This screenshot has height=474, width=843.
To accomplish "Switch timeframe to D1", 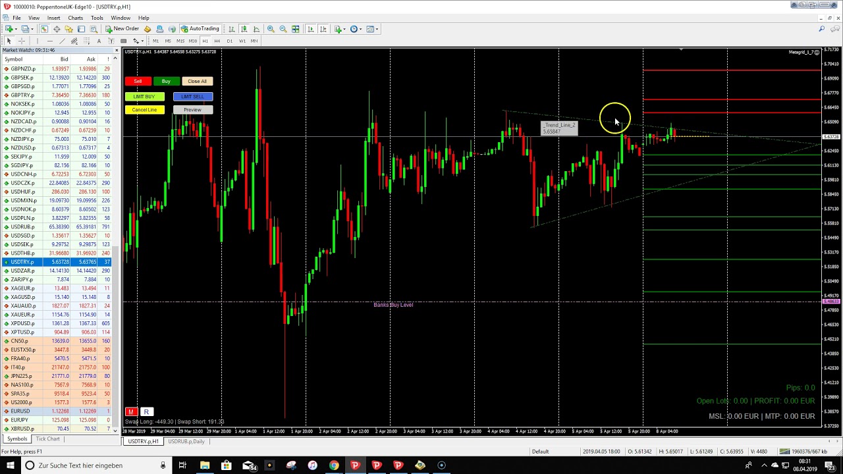I will (x=230, y=41).
